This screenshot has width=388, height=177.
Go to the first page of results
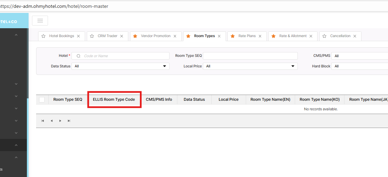pos(43,121)
